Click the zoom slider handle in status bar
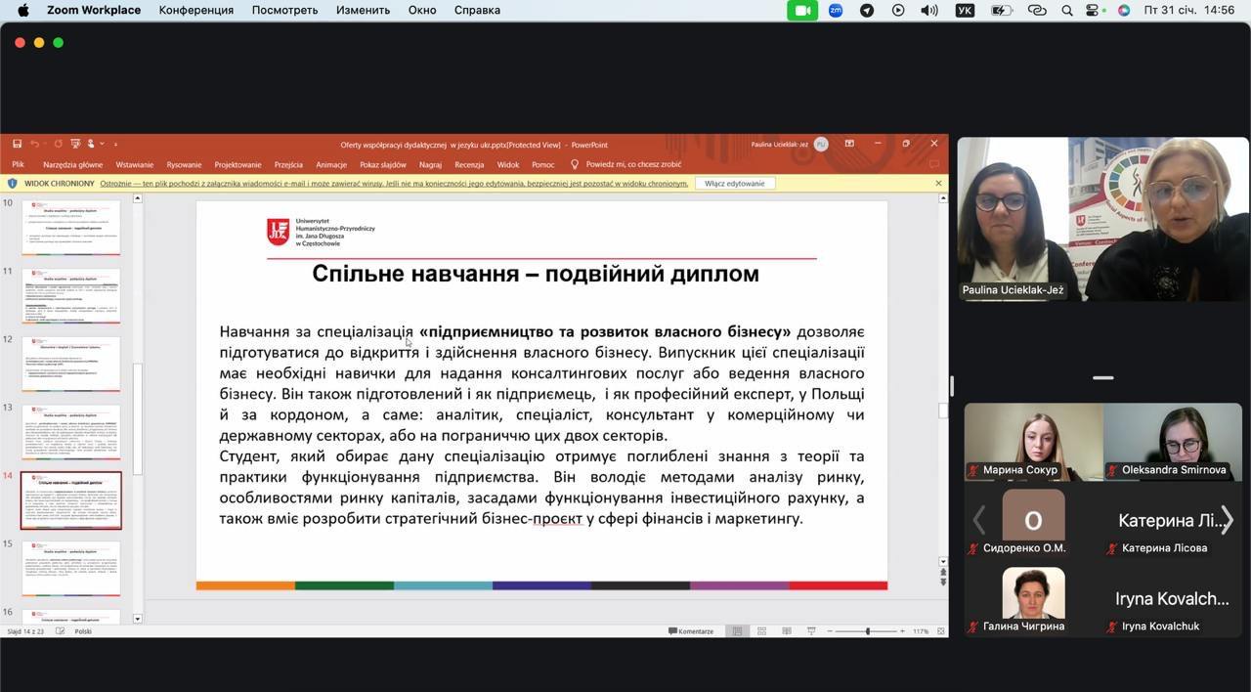This screenshot has height=692, width=1251. tap(867, 631)
